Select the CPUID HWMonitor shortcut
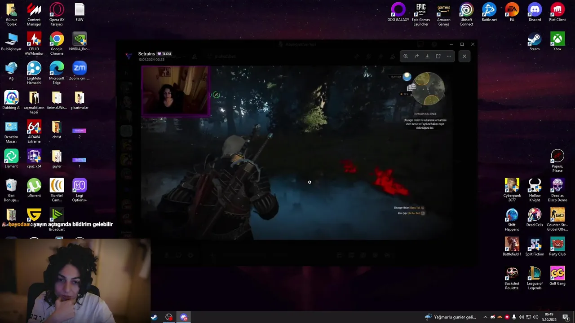The height and width of the screenshot is (323, 575). [x=34, y=44]
